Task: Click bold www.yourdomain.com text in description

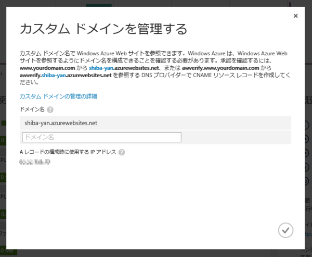Action: pos(47,68)
